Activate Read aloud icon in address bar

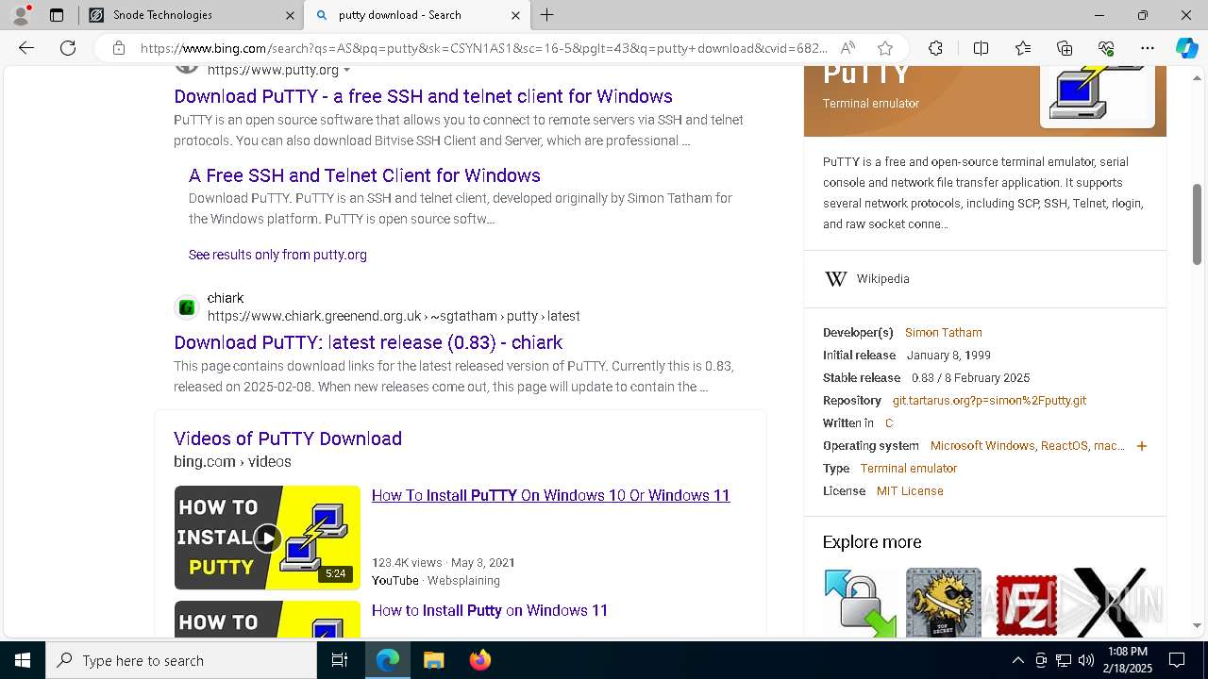pos(847,48)
